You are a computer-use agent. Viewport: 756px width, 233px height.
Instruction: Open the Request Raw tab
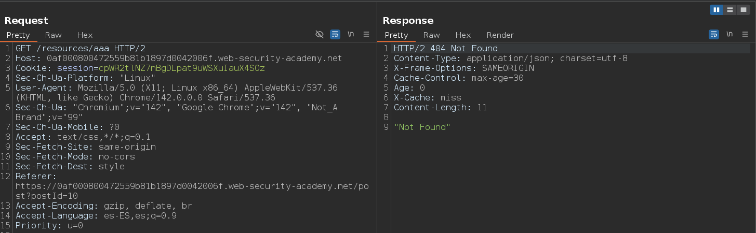point(53,35)
